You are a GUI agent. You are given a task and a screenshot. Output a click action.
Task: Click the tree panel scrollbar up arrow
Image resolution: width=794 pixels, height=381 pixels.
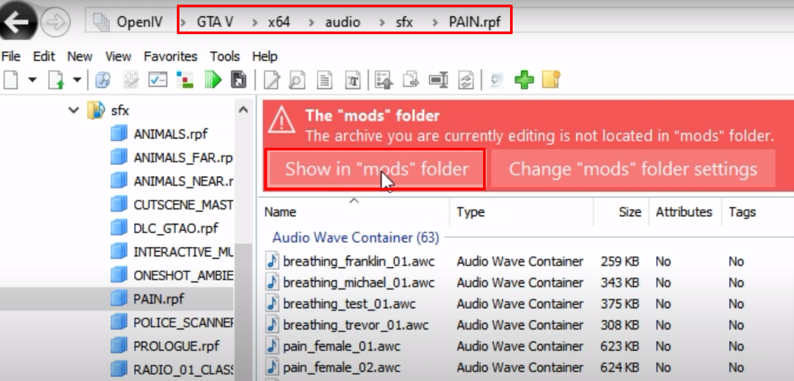tap(243, 110)
